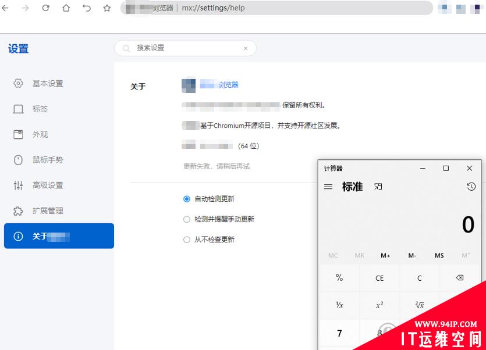Open 扩展管理 sidebar item
The width and height of the screenshot is (486, 350).
pyautogui.click(x=48, y=211)
